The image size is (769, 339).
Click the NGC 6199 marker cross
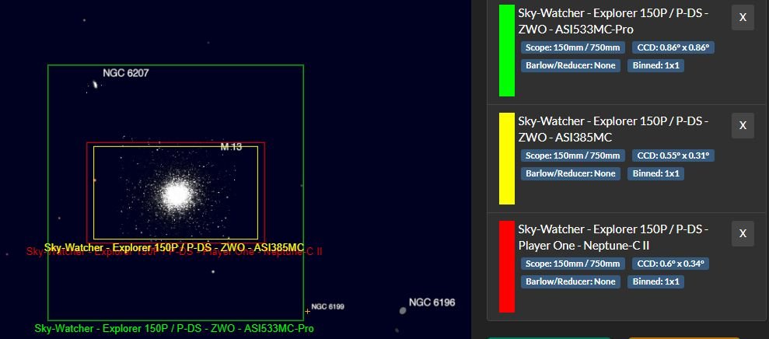point(307,311)
